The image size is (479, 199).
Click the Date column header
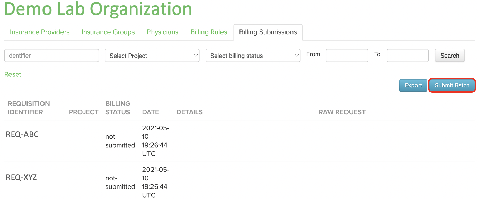point(150,112)
